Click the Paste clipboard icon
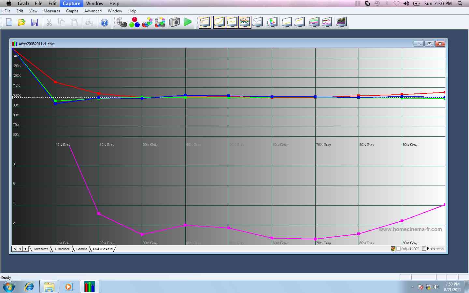 click(74, 22)
